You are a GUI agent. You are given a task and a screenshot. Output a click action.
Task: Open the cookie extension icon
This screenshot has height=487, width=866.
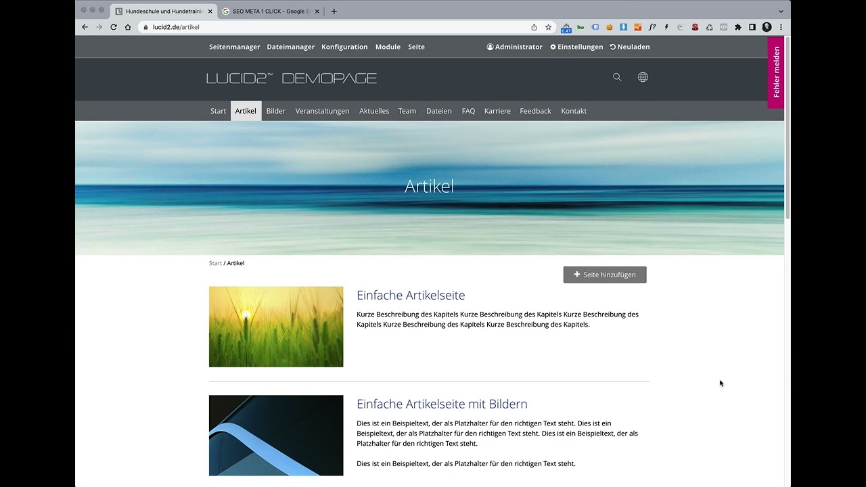click(609, 27)
